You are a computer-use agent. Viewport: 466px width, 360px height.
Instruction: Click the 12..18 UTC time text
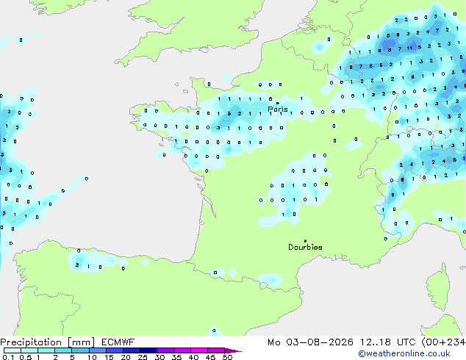(387, 342)
